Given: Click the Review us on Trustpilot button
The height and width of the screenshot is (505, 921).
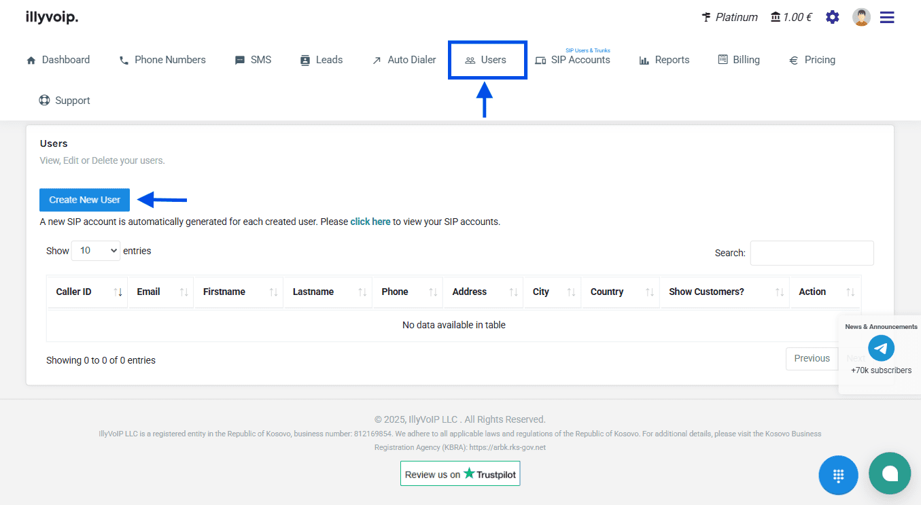Looking at the screenshot, I should (460, 474).
